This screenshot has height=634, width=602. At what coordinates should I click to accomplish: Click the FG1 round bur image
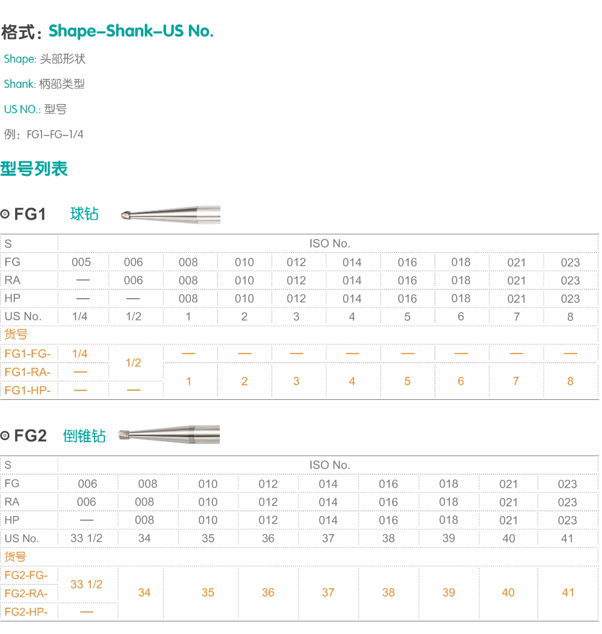170,214
